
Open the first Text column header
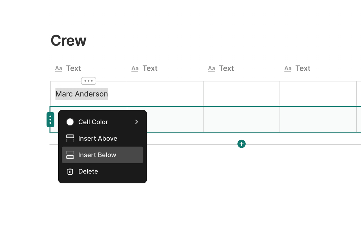pos(73,68)
